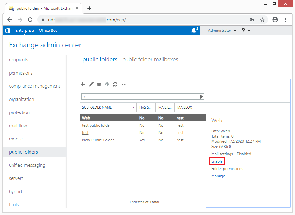
Task: Click 'Modified: 1/2/2020 12:27 PM' text
Action: pyautogui.click(x=236, y=141)
